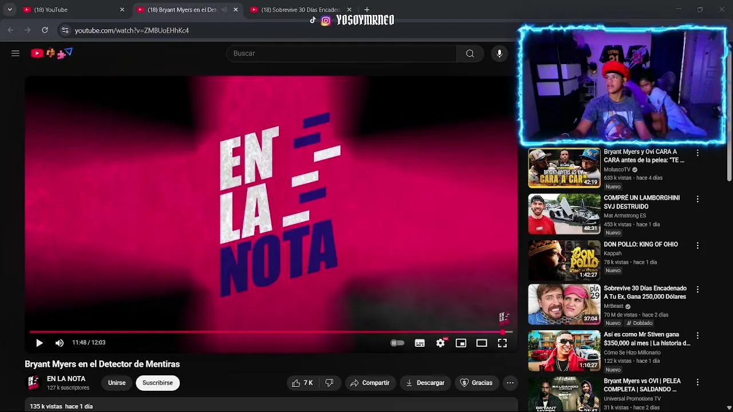Toggle the autoplay switch in the player
This screenshot has width=733, height=412.
pos(397,343)
